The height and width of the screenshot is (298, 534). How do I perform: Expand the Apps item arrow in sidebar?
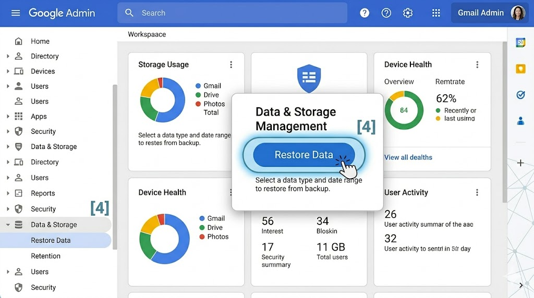8,116
